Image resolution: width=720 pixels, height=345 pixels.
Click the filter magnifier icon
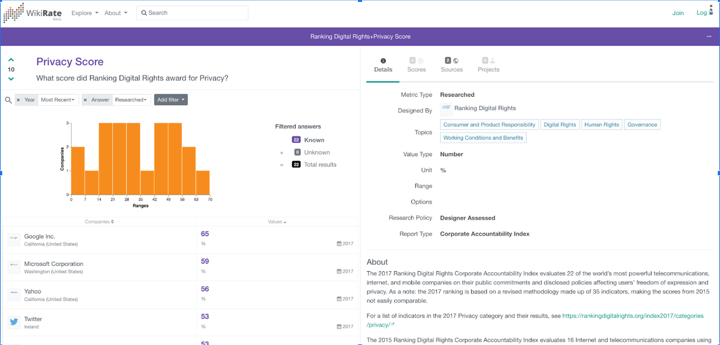pyautogui.click(x=9, y=100)
